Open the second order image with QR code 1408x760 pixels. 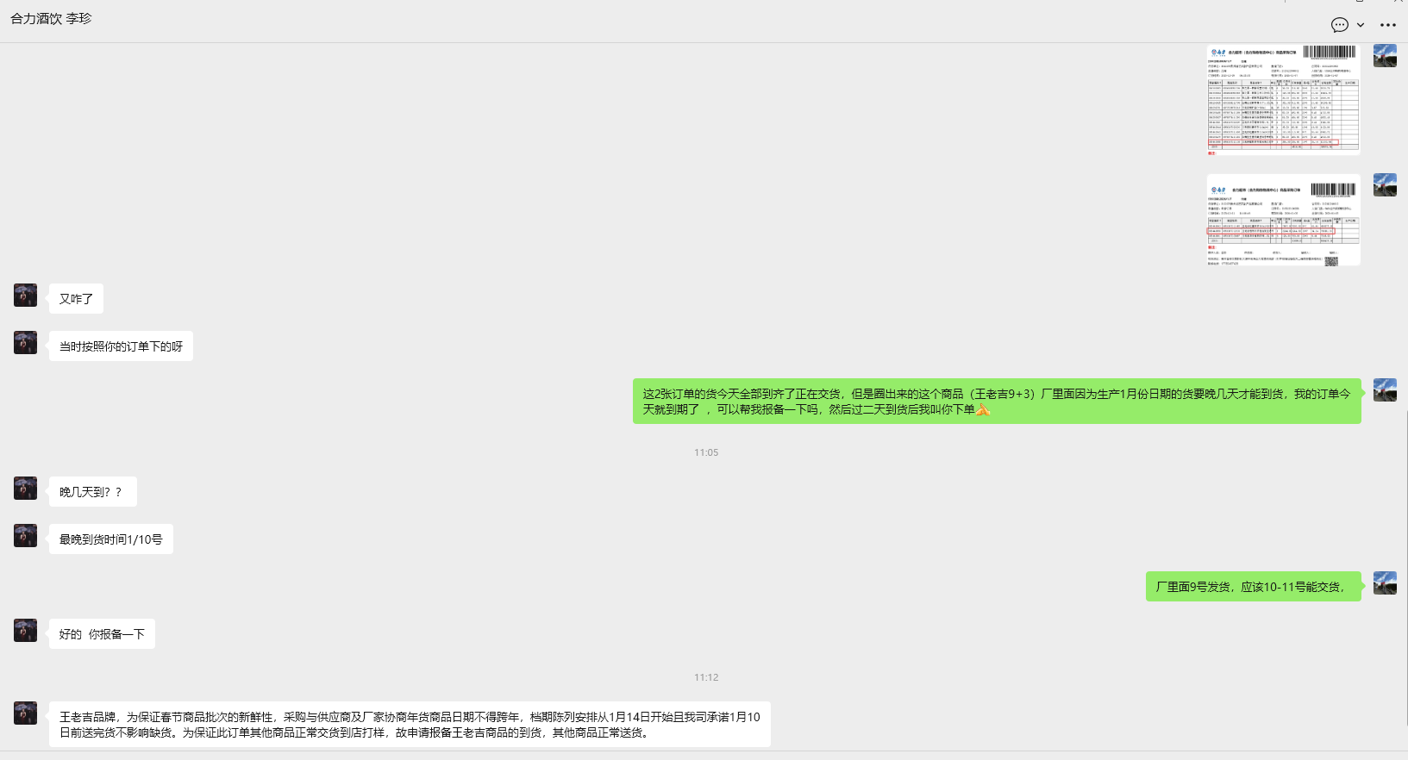click(1283, 221)
